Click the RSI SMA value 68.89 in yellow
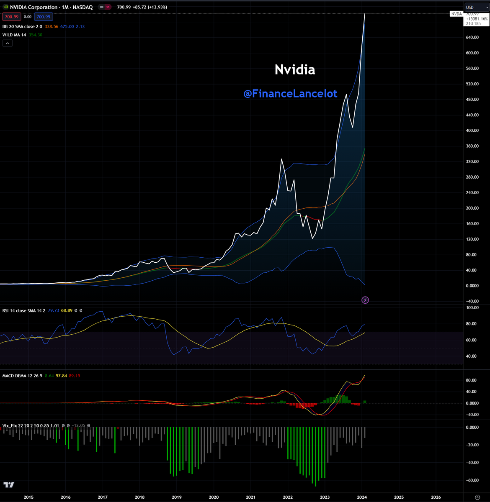Image resolution: width=490 pixels, height=502 pixels. (67, 310)
